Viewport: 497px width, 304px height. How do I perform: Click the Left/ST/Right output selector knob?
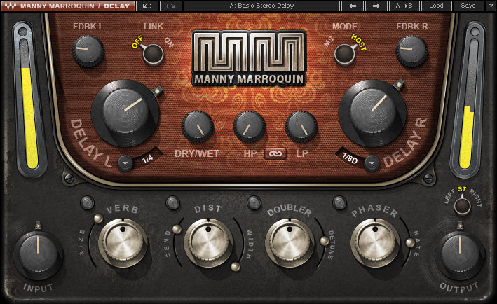(x=461, y=206)
